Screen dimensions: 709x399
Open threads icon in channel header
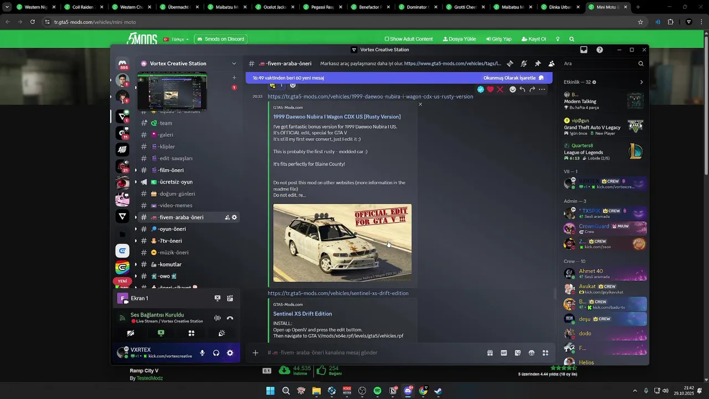(510, 64)
